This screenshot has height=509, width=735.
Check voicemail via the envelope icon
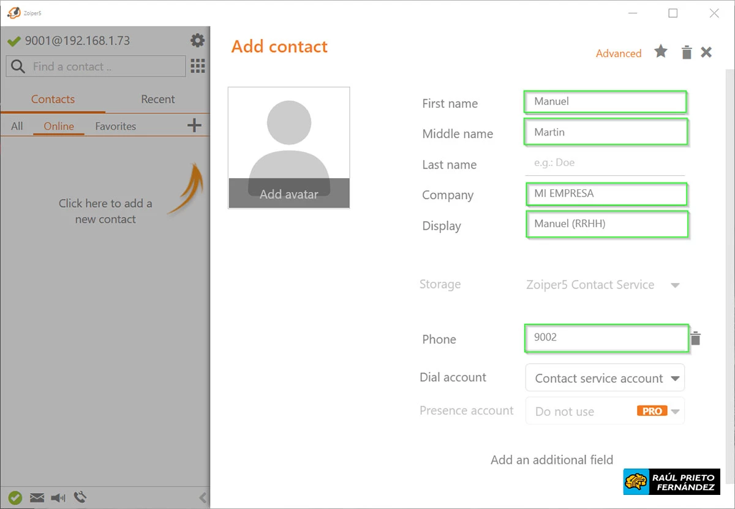coord(37,497)
